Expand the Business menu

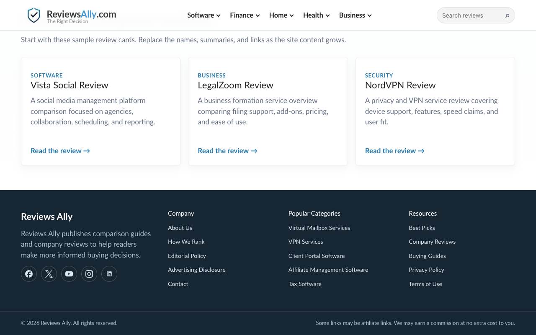click(356, 15)
